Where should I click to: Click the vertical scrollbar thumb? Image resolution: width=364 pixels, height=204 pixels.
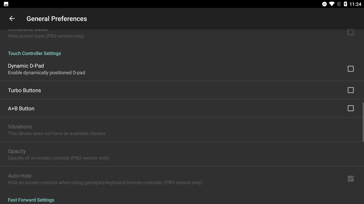pyautogui.click(x=363, y=122)
